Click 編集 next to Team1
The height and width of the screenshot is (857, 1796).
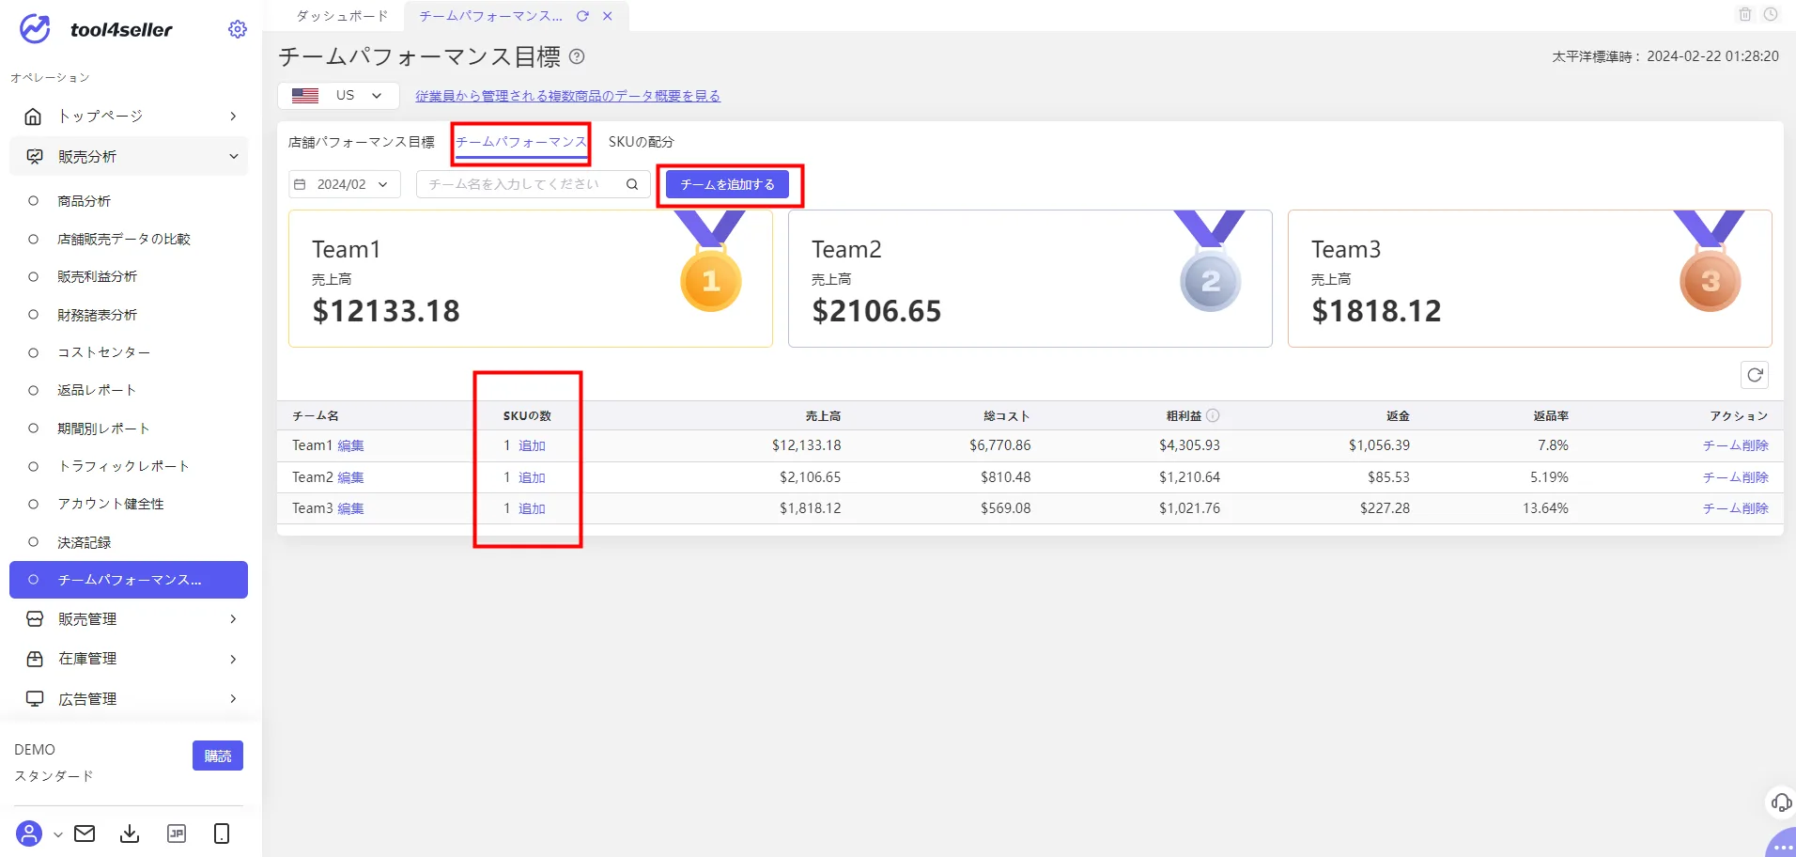[x=350, y=445]
